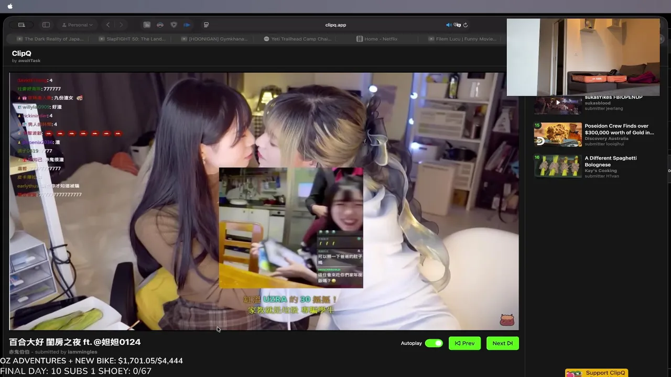Mute the tab audio speaker icon
This screenshot has width=671, height=377.
449,25
